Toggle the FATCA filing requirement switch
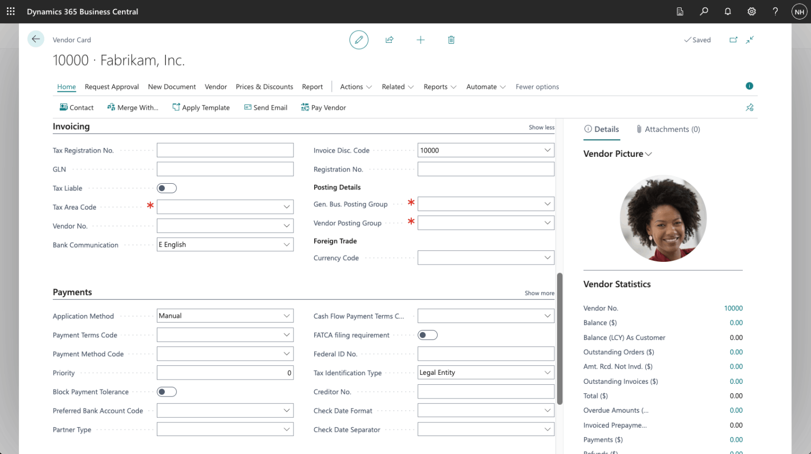The height and width of the screenshot is (454, 811). click(428, 335)
